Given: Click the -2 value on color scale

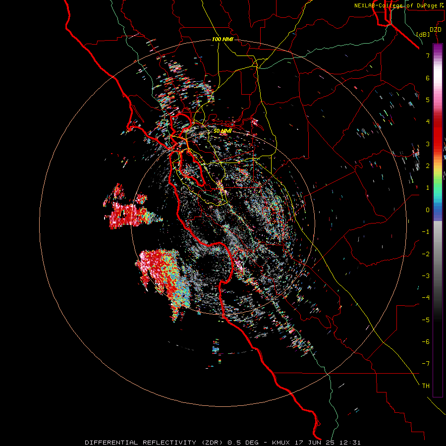Looking at the screenshot, I should click(426, 254).
